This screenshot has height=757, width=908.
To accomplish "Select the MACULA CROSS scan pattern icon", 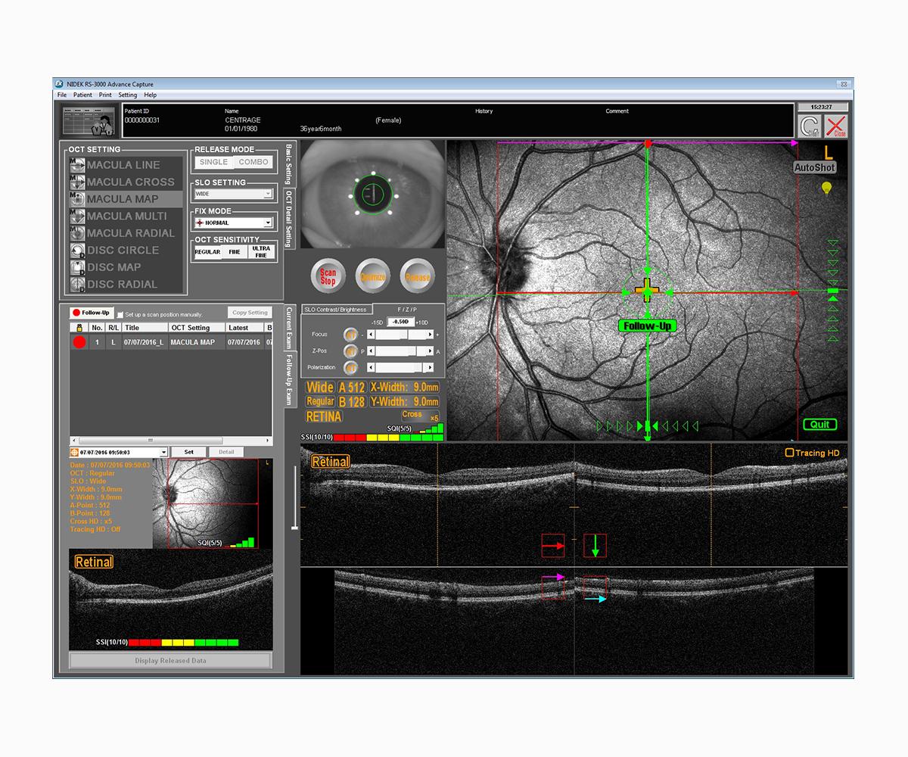I will tap(76, 182).
